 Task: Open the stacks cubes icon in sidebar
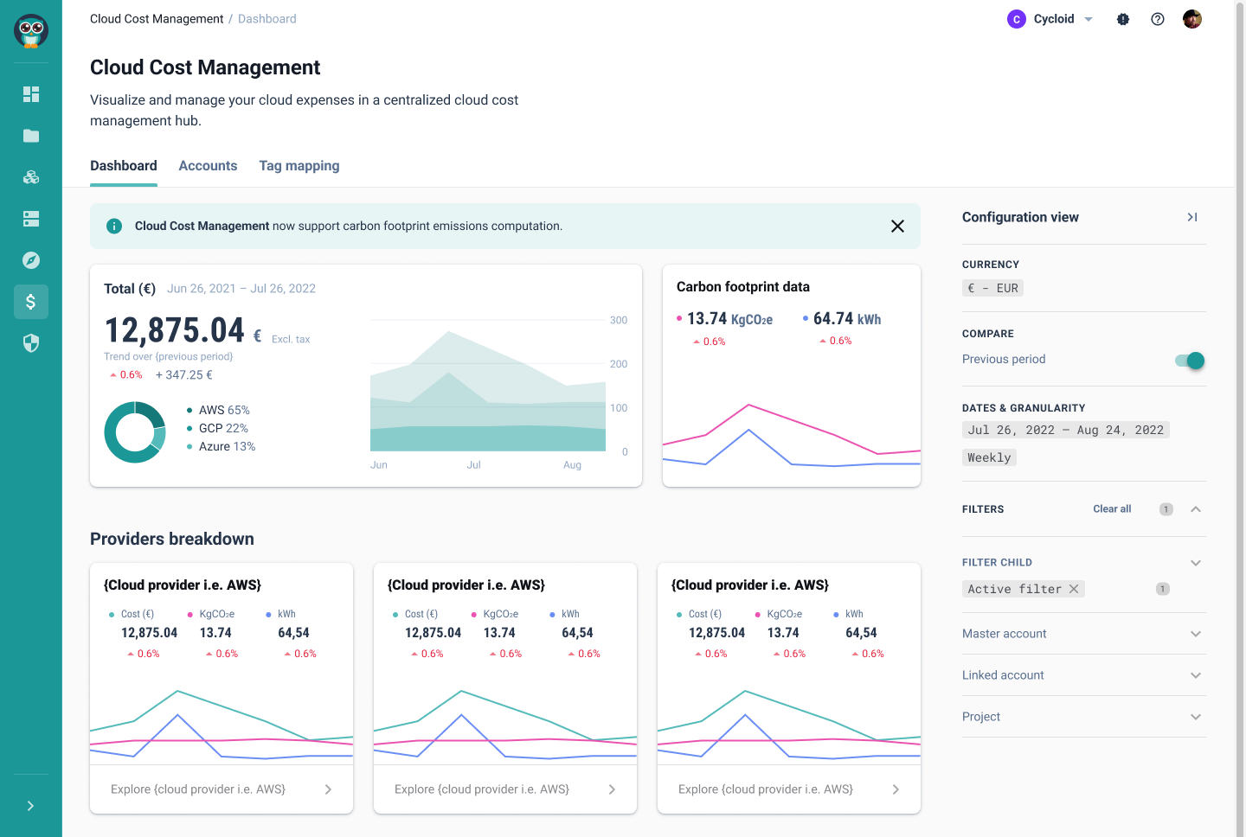coord(31,177)
